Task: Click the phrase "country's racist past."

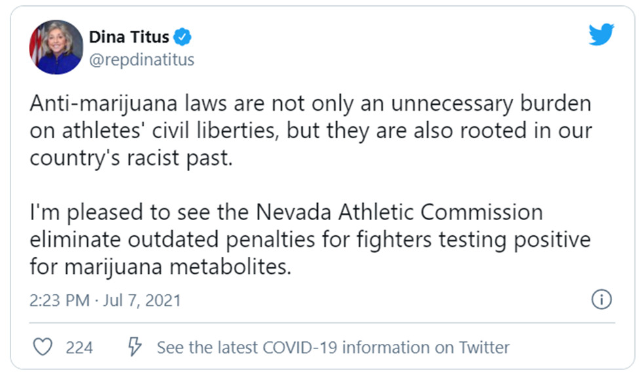Action: tap(131, 158)
